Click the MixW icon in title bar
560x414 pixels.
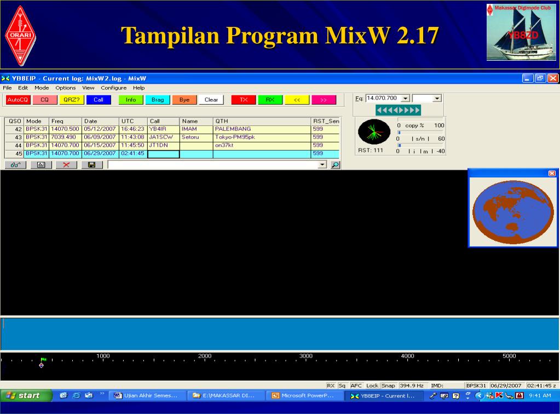coord(5,78)
